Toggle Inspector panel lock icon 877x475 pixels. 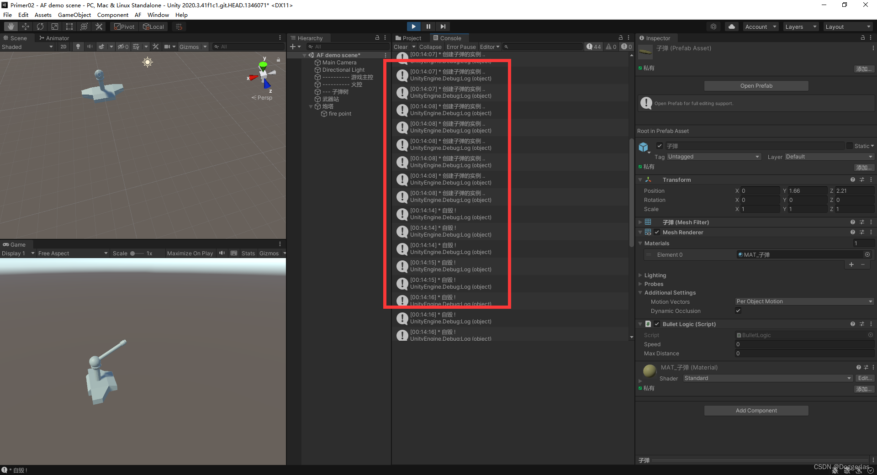click(863, 38)
